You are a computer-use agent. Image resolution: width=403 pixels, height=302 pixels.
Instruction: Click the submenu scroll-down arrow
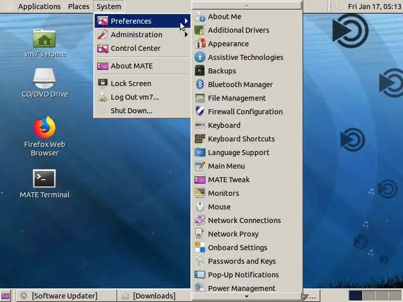(x=246, y=296)
